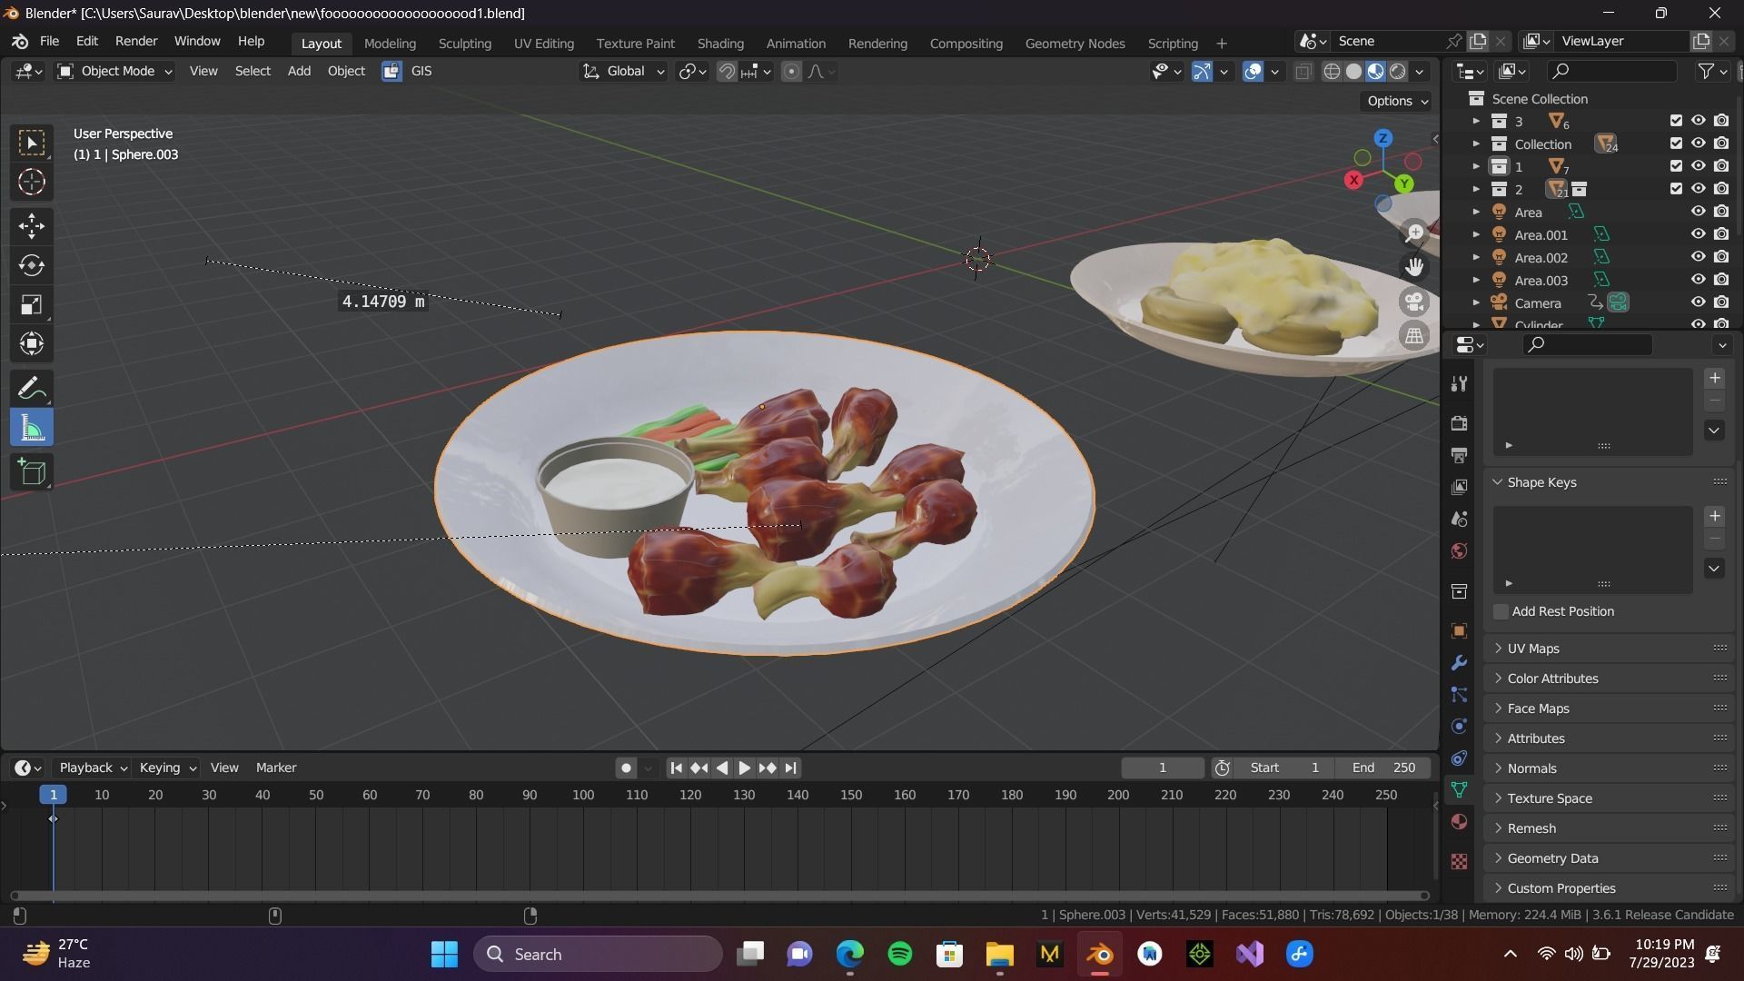Switch to the Shading workspace tab

coord(719,43)
